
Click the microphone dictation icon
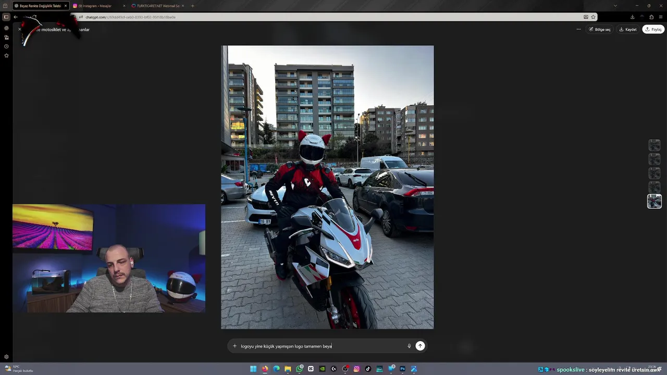[x=409, y=346]
